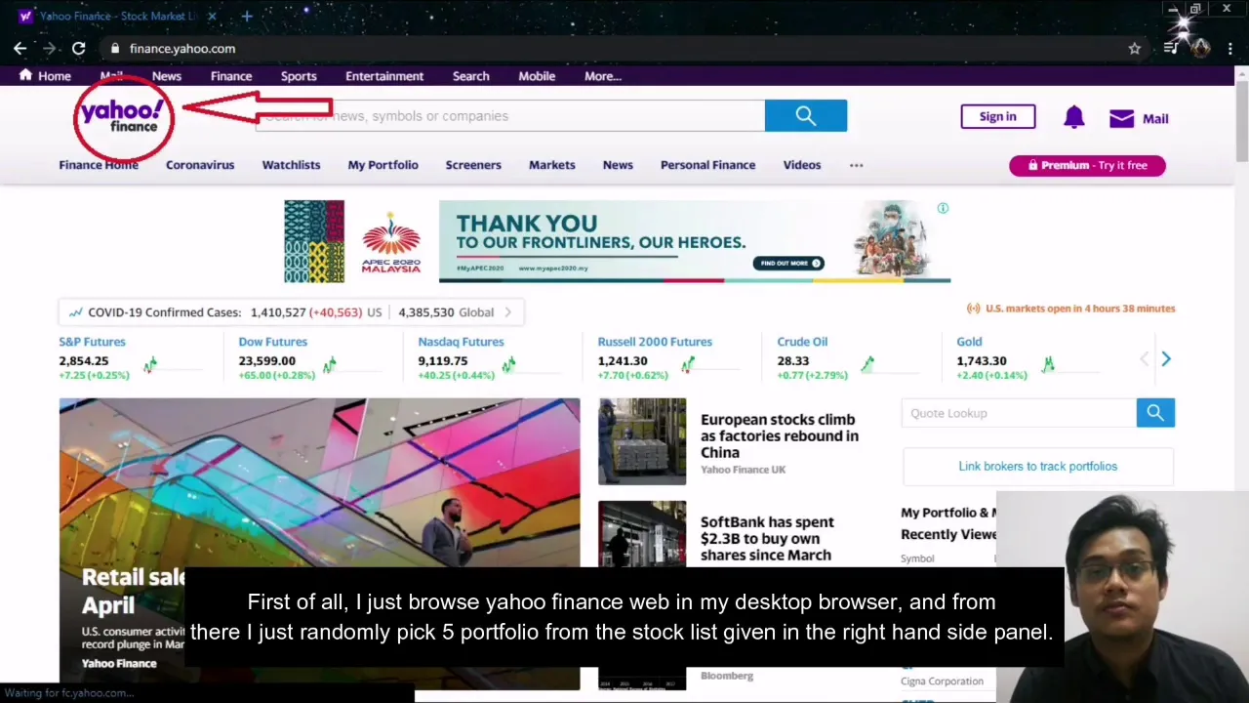Click the news/symbols search field
This screenshot has height=703, width=1249.
tap(509, 115)
